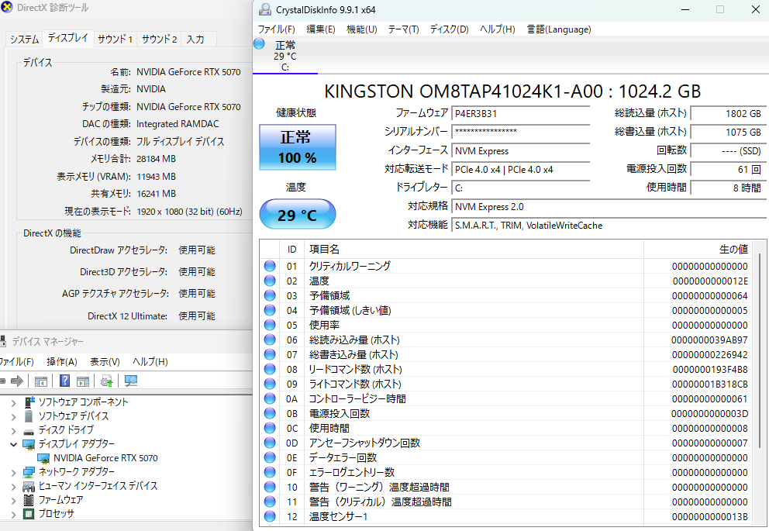Open the 編集(E) menu
Screen dimensions: 769x531
click(321, 29)
